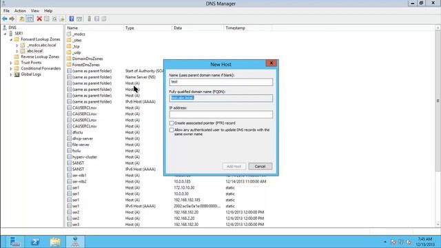Expand the Global Logs node
Screen dimensions: 441x248
[11, 74]
